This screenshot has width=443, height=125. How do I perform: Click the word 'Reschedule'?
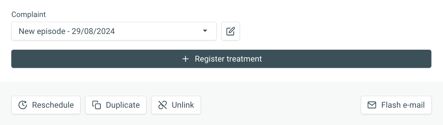point(53,105)
